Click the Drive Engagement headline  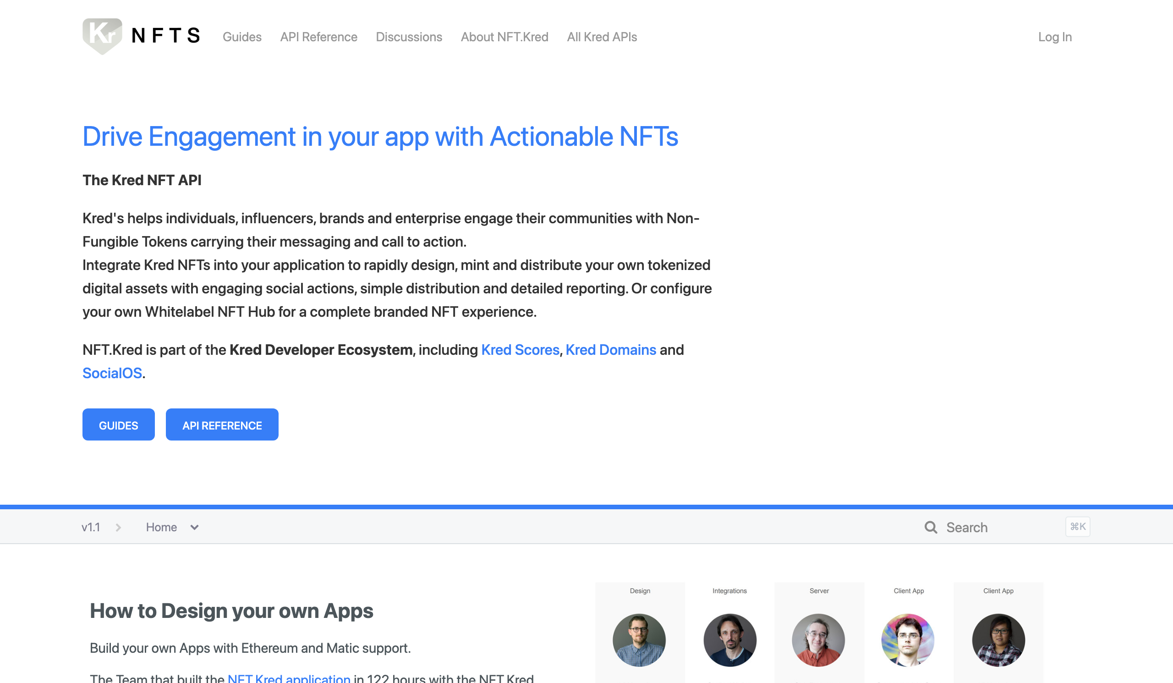380,137
